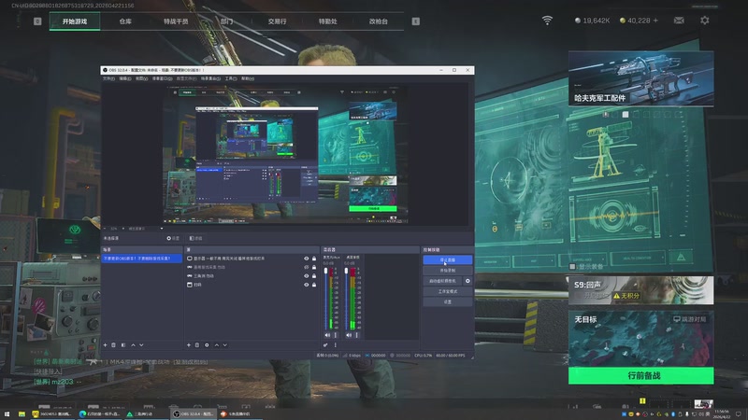Switch to the 改枪台 game tab
This screenshot has width=748, height=420.
(x=379, y=21)
